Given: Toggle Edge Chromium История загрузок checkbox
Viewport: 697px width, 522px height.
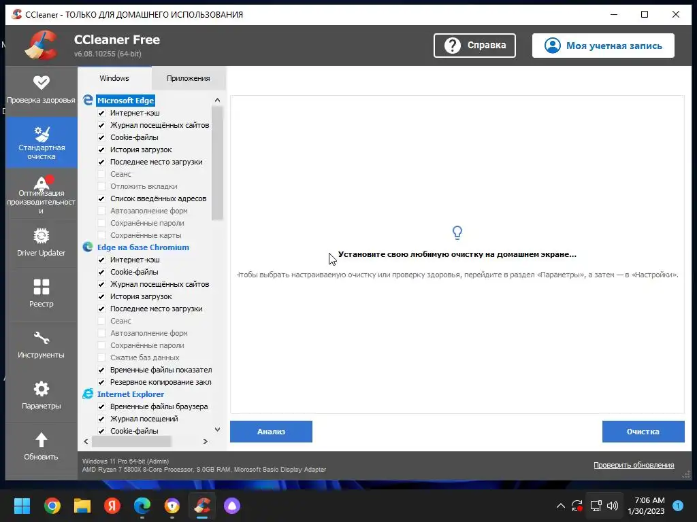Looking at the screenshot, I should coord(101,296).
